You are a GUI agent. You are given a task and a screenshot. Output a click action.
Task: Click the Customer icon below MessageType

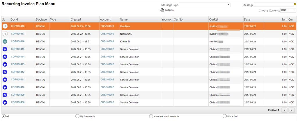[x=162, y=10]
